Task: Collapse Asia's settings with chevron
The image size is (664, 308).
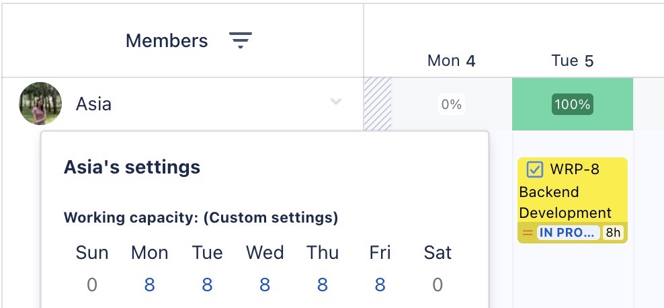Action: click(336, 102)
